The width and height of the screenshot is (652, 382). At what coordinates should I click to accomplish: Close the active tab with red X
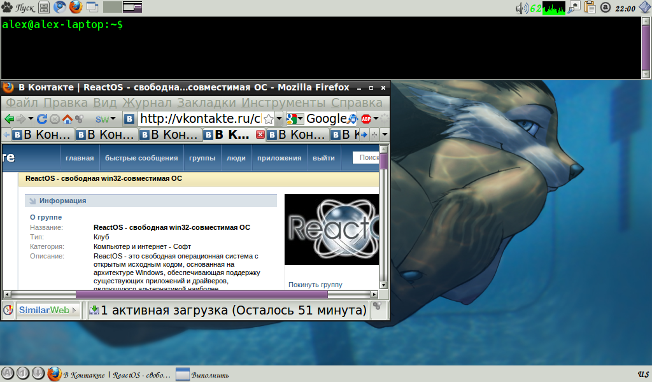260,135
